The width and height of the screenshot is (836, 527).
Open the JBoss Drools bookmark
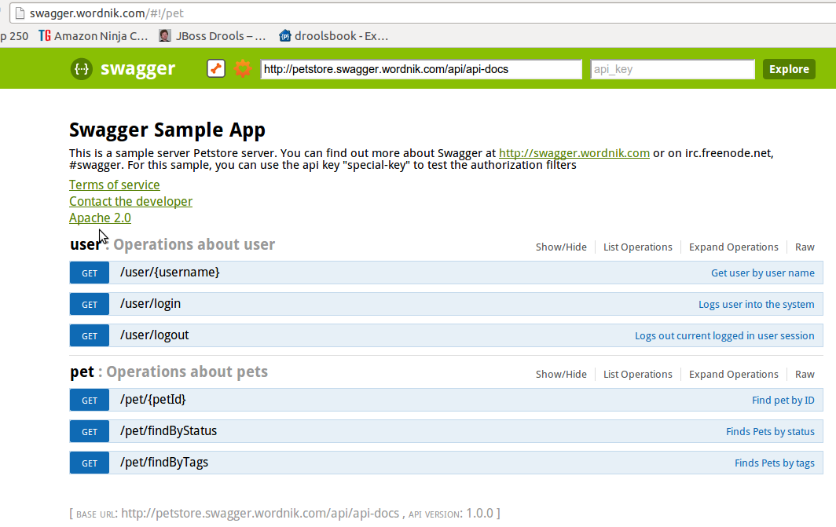(212, 35)
